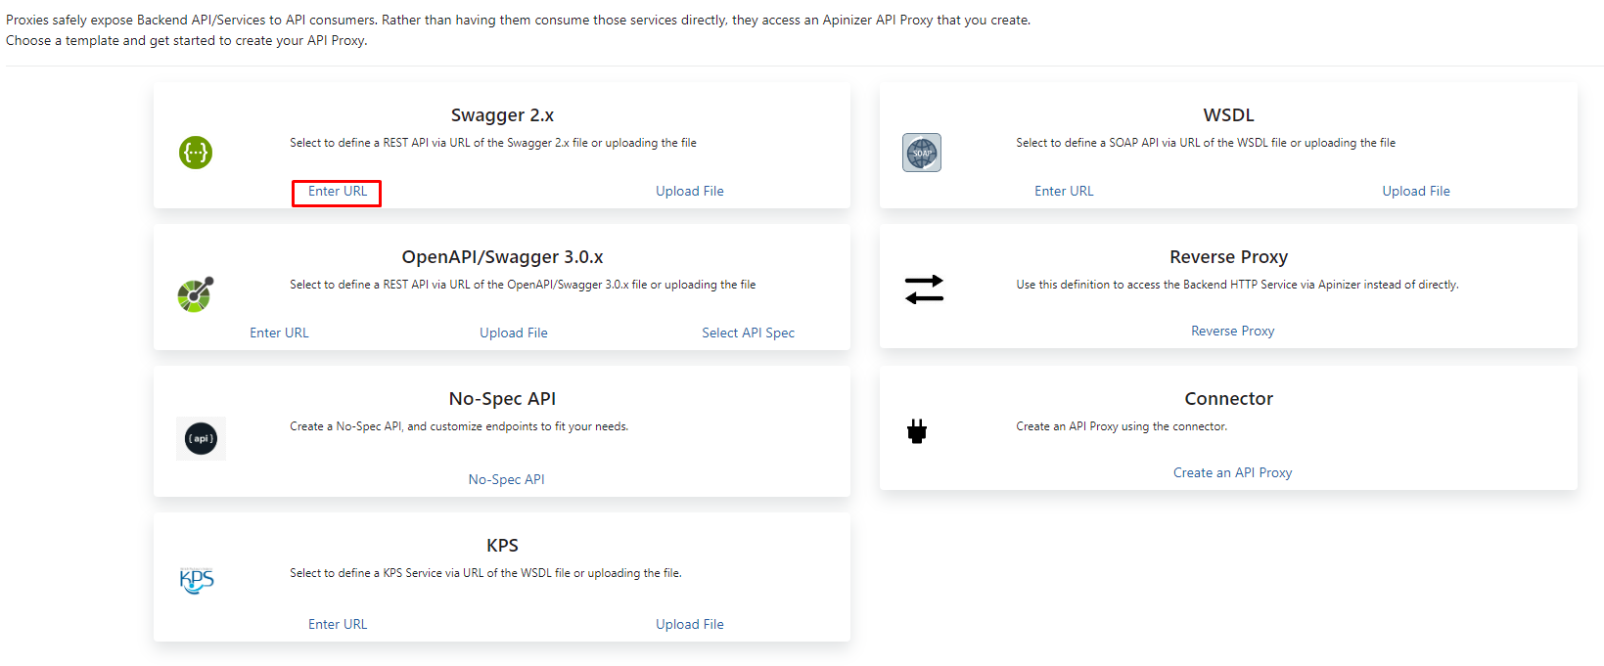1604x666 pixels.
Task: Click the Connector plug icon
Action: 917,431
